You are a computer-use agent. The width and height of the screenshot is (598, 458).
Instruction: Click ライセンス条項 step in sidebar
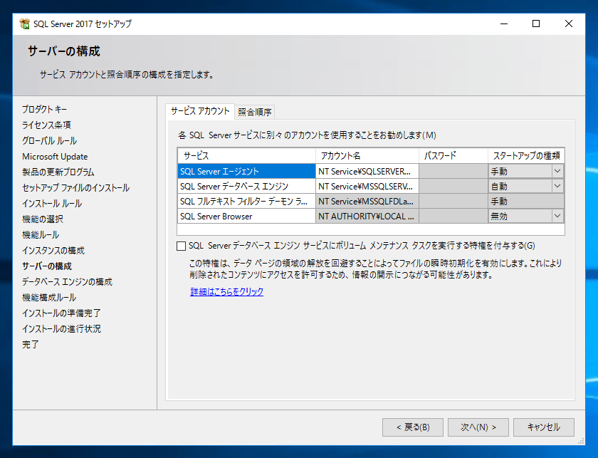(x=46, y=125)
